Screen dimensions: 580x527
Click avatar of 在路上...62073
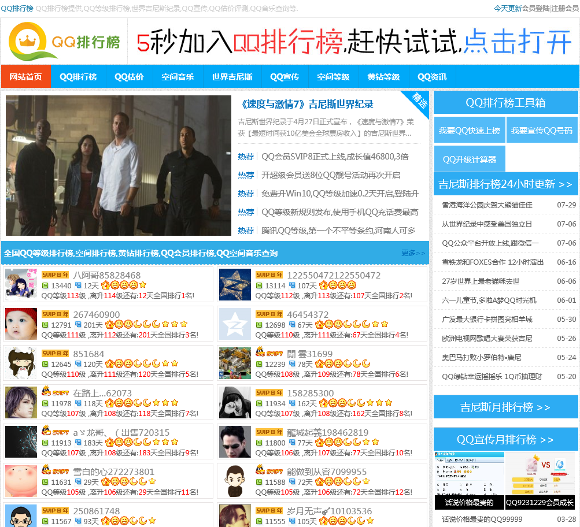click(21, 402)
